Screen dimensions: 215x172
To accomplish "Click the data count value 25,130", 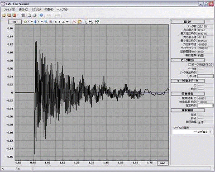I will click(x=202, y=26).
